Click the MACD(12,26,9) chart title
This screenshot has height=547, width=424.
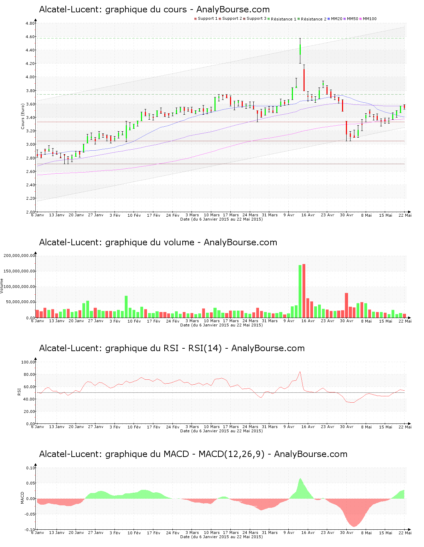click(193, 454)
